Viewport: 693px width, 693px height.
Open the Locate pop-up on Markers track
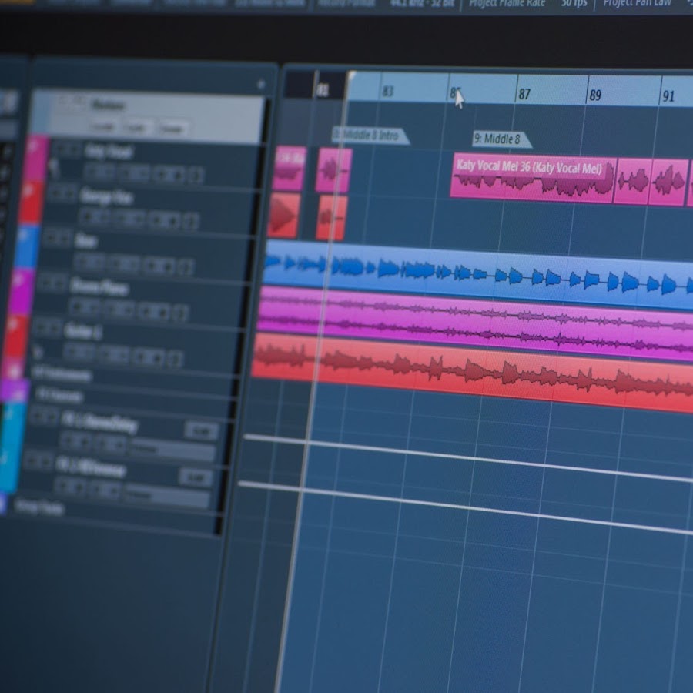(x=104, y=126)
